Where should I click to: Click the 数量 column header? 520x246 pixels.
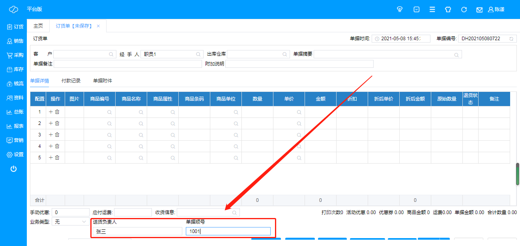(x=257, y=99)
